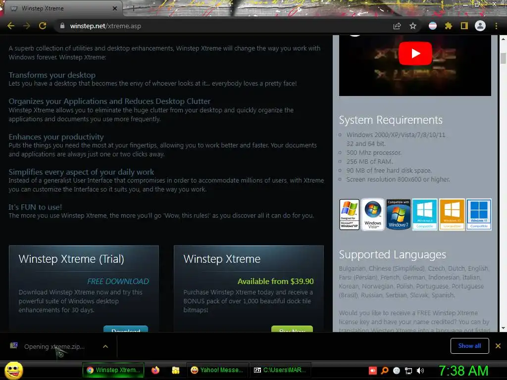Close the downloads bar
This screenshot has width=507, height=380.
click(498, 346)
